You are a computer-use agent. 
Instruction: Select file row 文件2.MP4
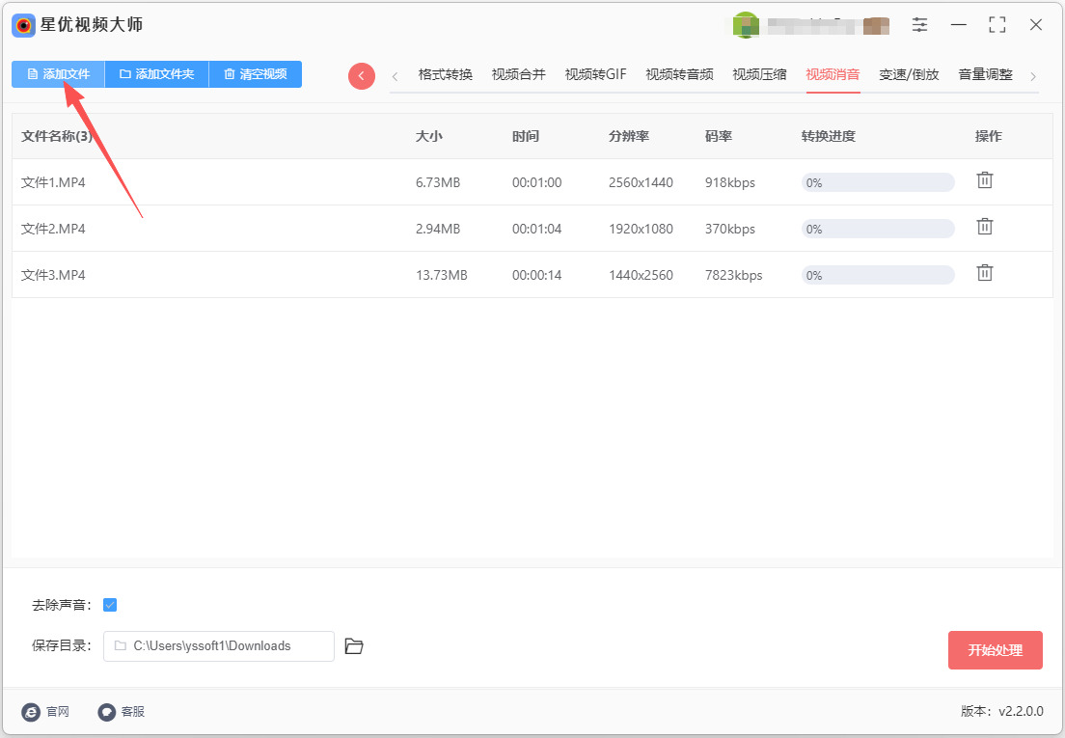click(532, 229)
